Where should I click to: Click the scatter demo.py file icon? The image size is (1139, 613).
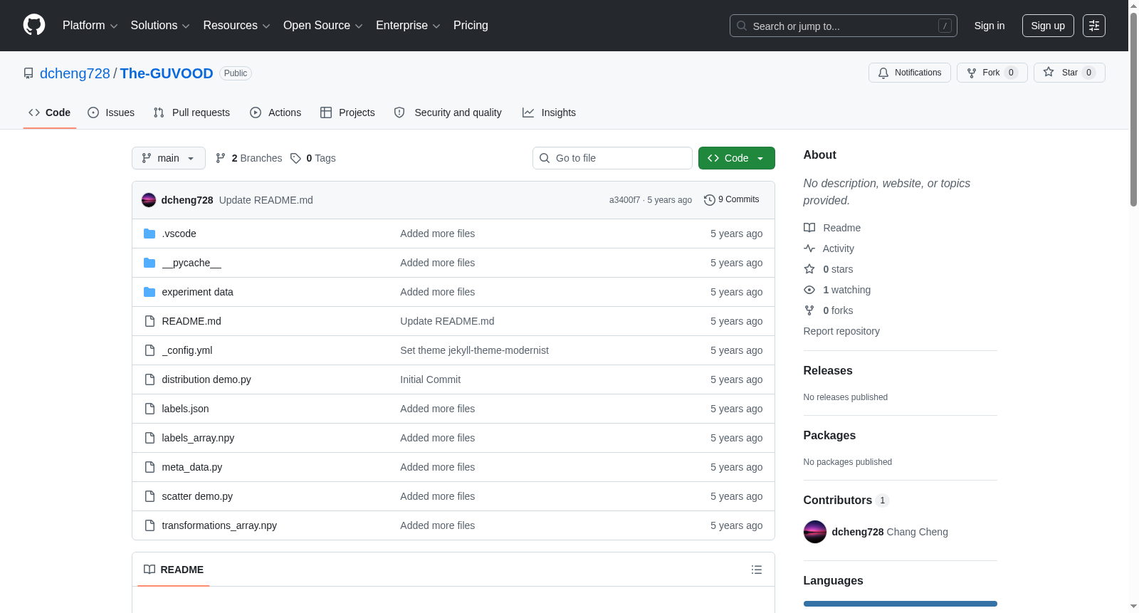[149, 496]
